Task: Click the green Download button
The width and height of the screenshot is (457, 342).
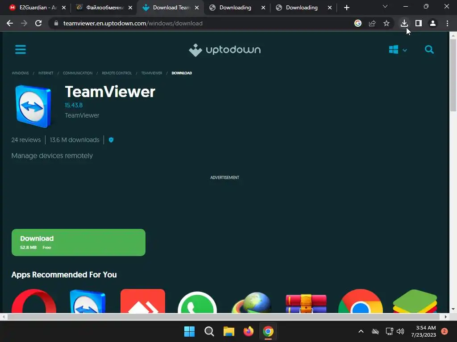Action: pyautogui.click(x=79, y=243)
